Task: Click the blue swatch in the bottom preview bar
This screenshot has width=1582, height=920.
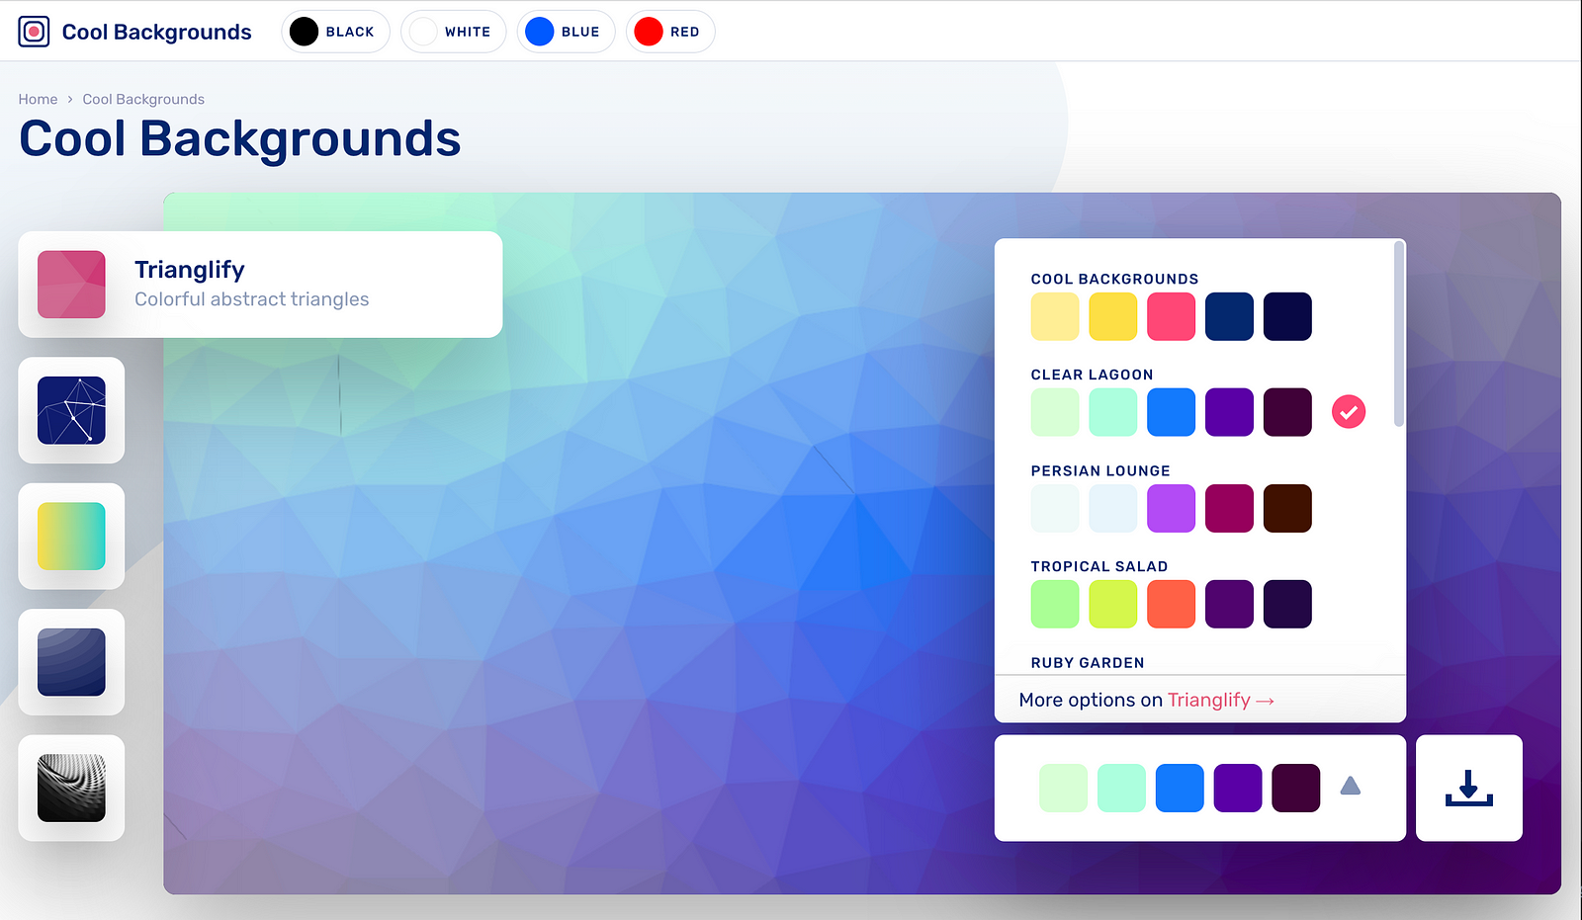Action: point(1180,788)
